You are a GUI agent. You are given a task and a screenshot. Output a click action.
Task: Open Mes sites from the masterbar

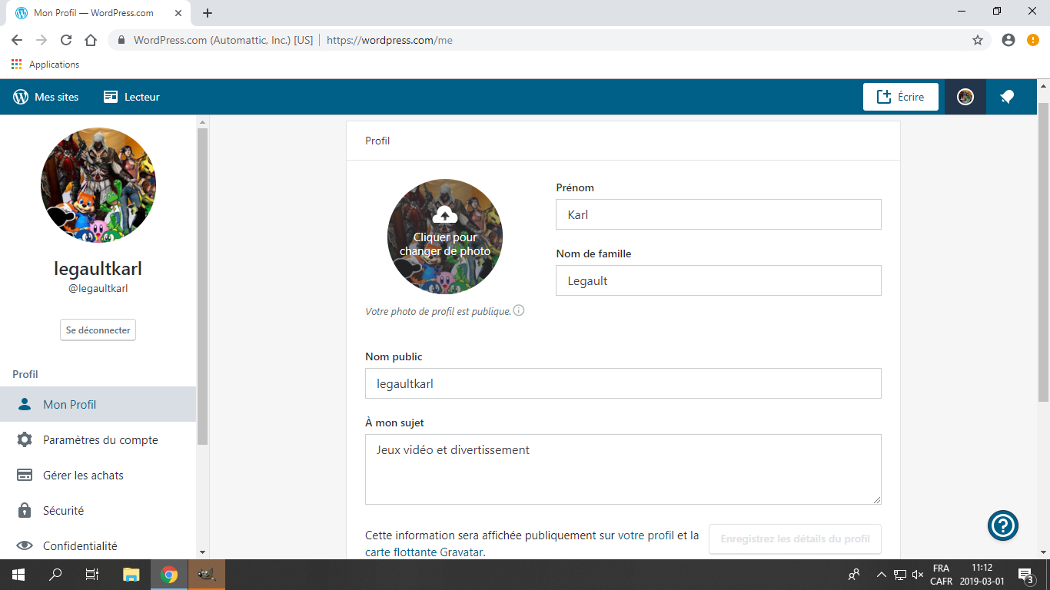(x=46, y=97)
